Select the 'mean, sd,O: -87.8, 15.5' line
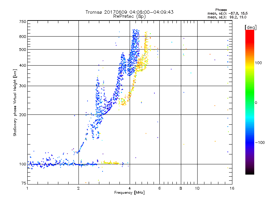The image size is (273, 205). click(227, 13)
